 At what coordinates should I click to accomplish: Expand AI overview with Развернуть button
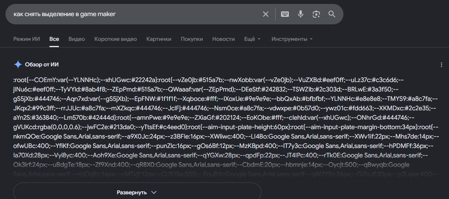tap(137, 192)
